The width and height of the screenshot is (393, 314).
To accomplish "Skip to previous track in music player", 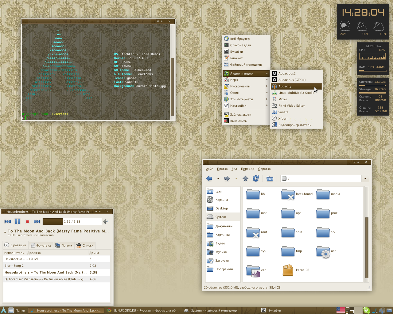I will tap(8, 221).
